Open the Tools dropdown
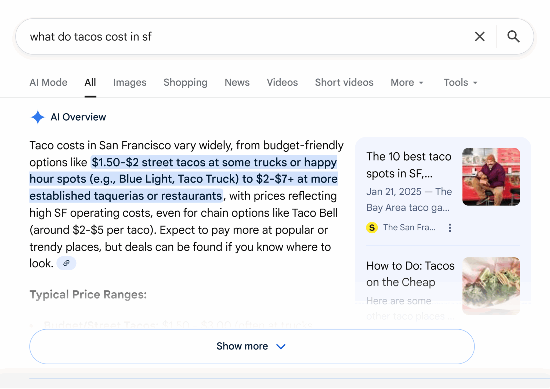Image resolution: width=550 pixels, height=389 pixels. 460,82
